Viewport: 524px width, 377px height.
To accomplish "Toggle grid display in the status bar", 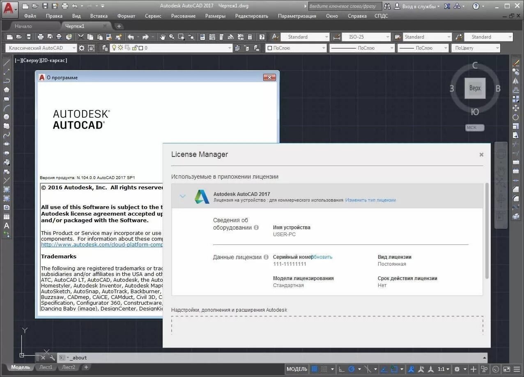I will click(x=315, y=369).
